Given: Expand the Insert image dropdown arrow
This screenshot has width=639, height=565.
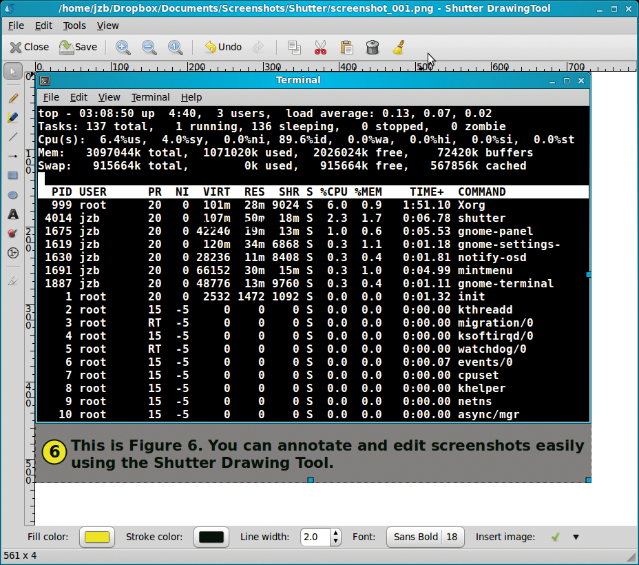Looking at the screenshot, I should pyautogui.click(x=576, y=537).
